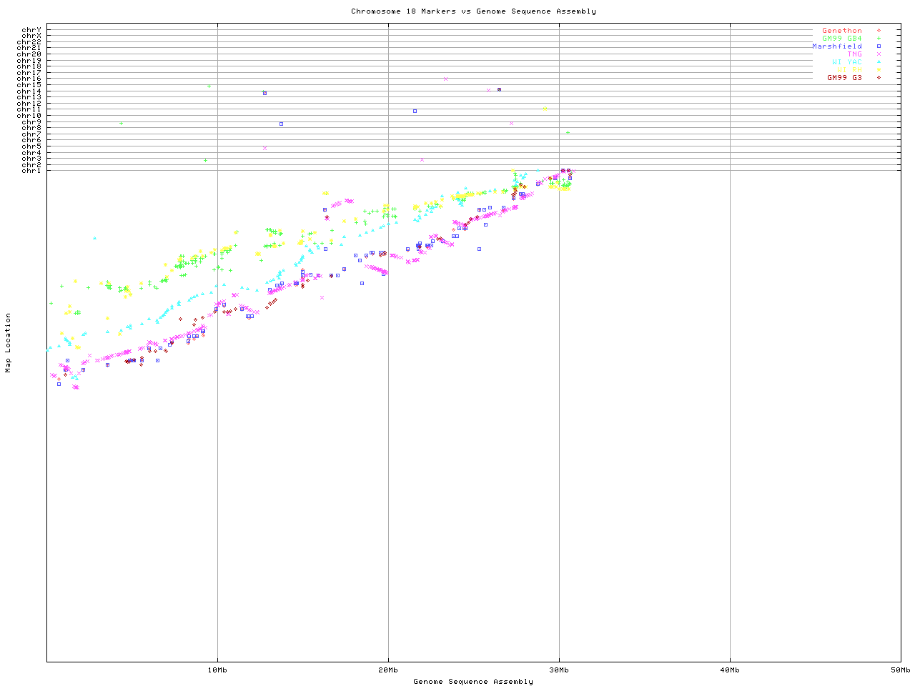This screenshot has width=915, height=686.
Task: Click the blue square Marshfield legend marker
Action: (879, 46)
